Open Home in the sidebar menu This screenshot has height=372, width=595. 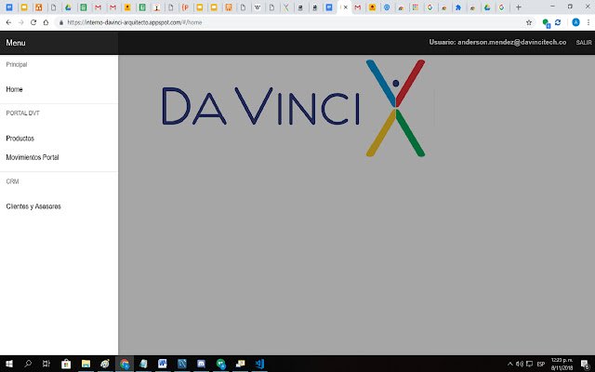pyautogui.click(x=14, y=89)
